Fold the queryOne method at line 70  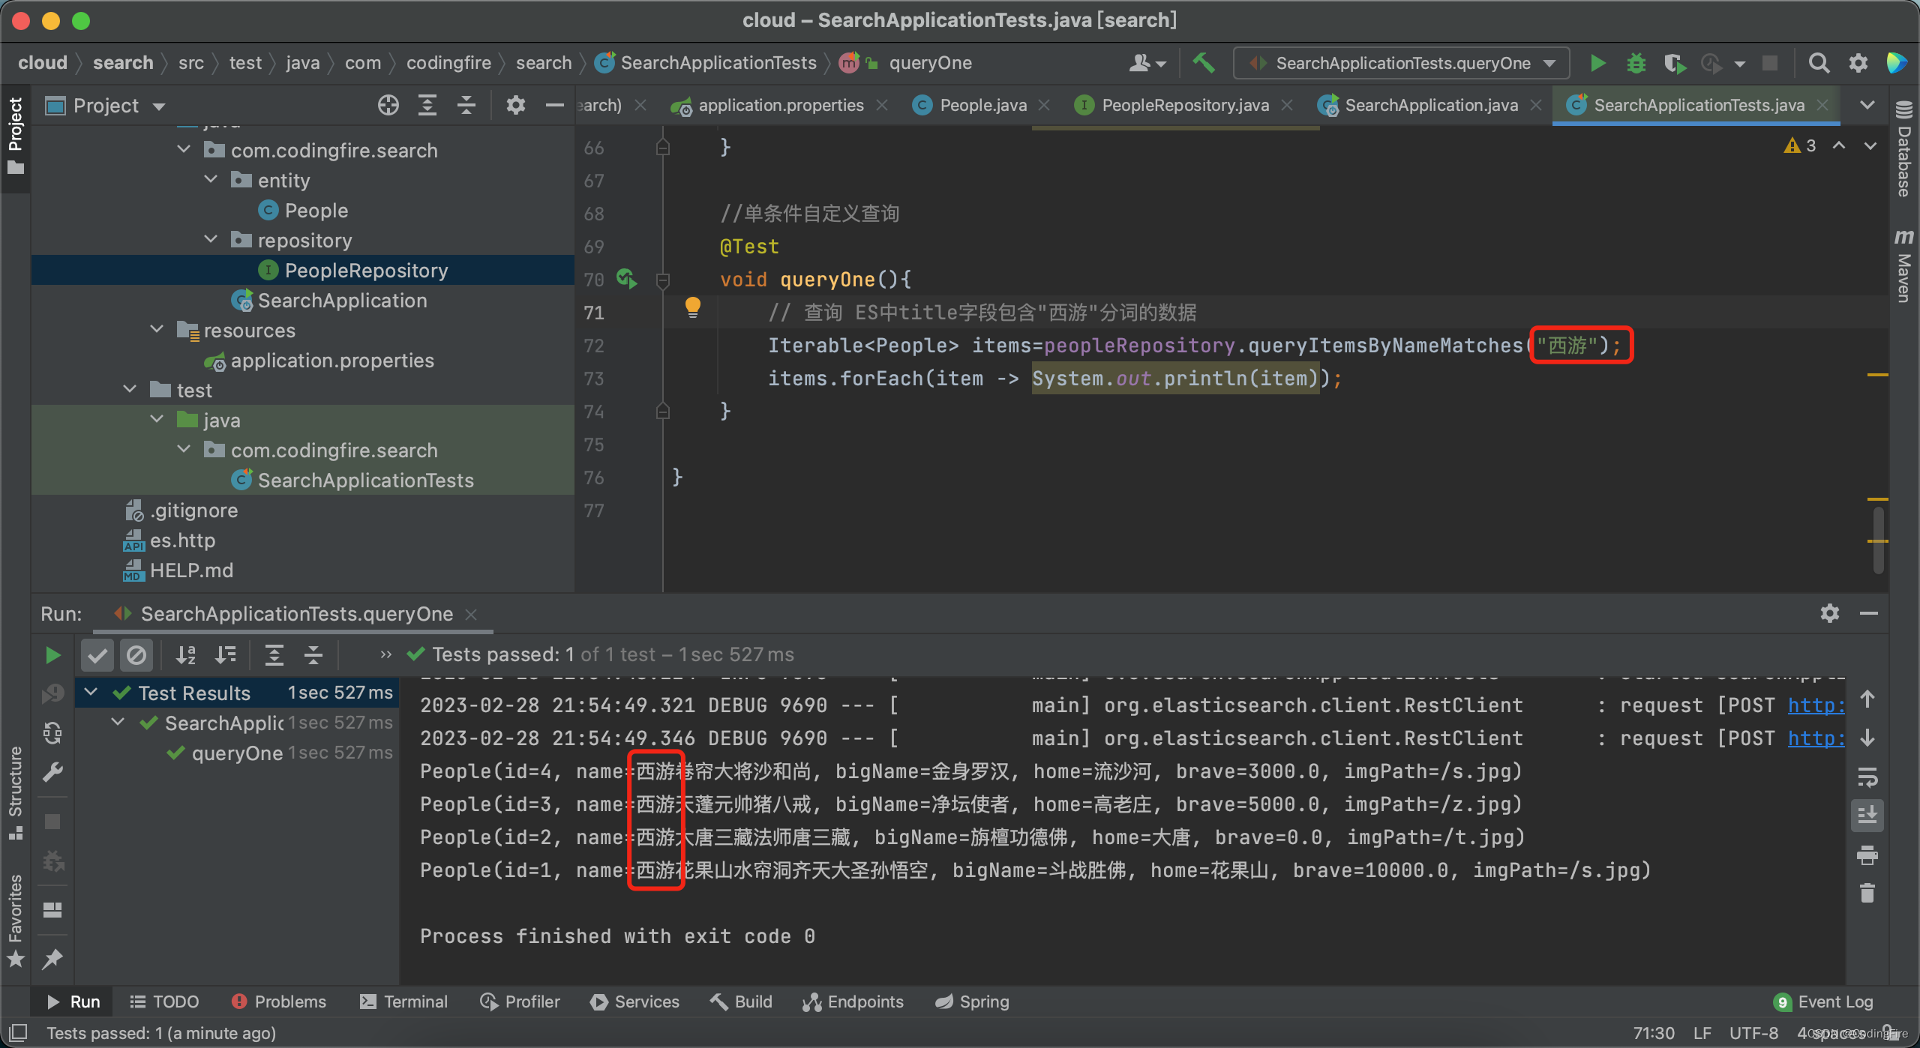pyautogui.click(x=662, y=280)
